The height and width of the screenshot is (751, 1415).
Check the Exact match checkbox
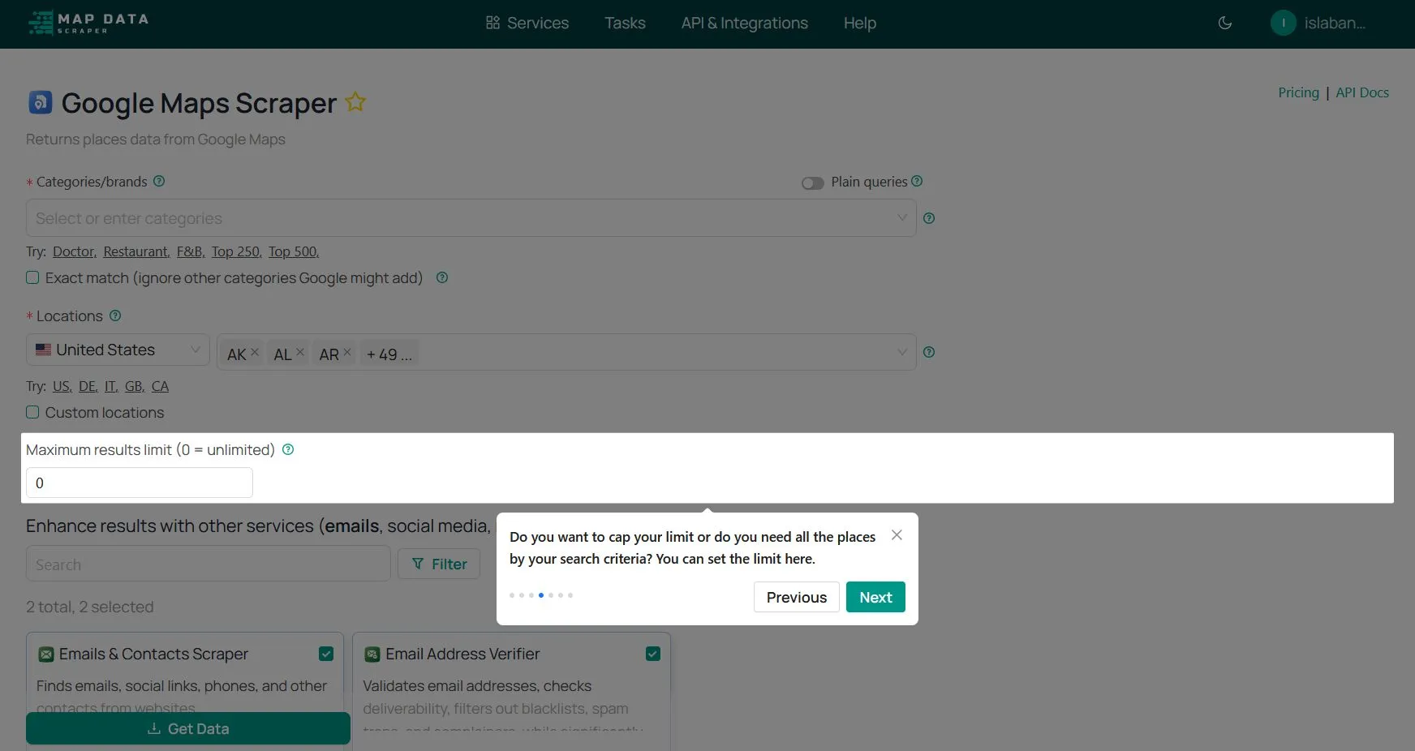click(32, 277)
